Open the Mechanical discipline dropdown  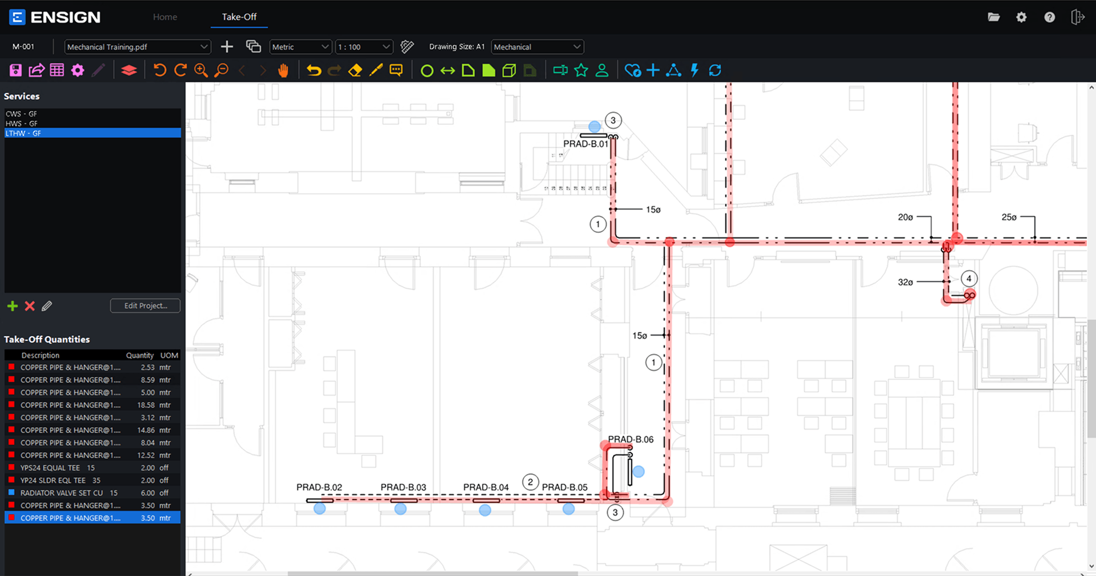point(537,47)
